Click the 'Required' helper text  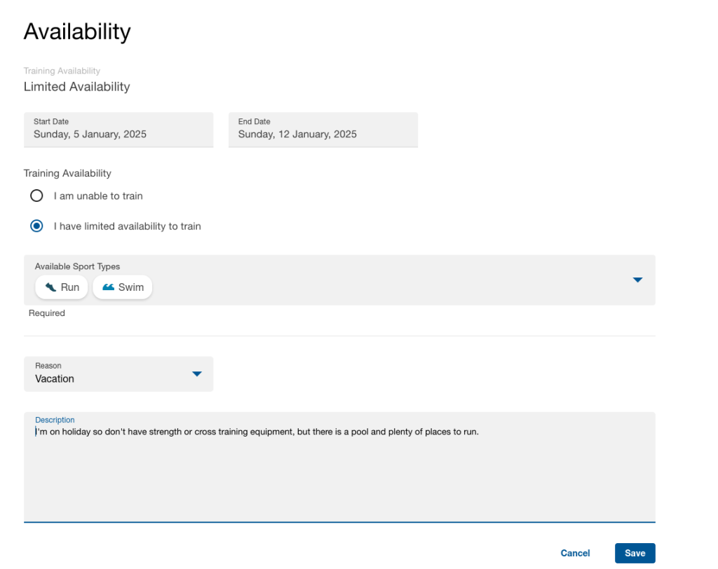(47, 313)
